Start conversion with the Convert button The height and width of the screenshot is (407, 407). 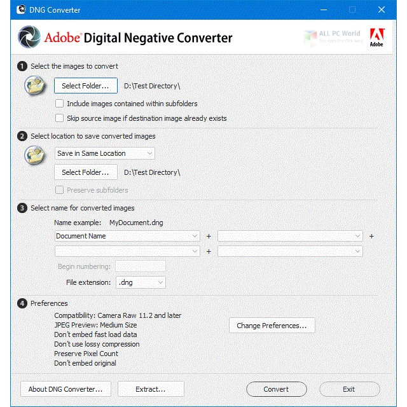click(277, 389)
